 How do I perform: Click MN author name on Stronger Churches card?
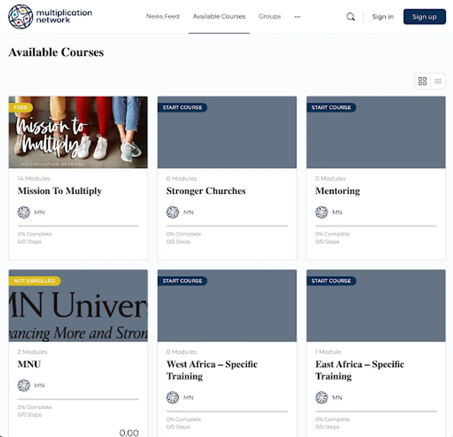188,212
